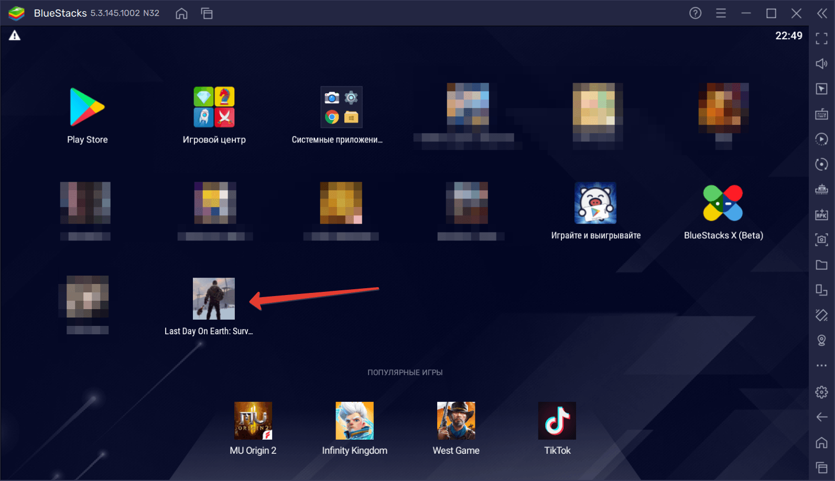Collapse the sidebar with double chevron
The width and height of the screenshot is (835, 481).
coord(822,13)
